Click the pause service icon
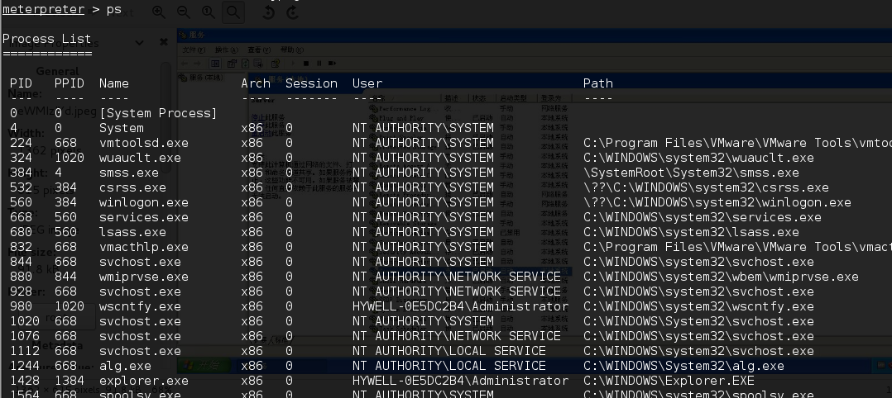 pyautogui.click(x=319, y=63)
